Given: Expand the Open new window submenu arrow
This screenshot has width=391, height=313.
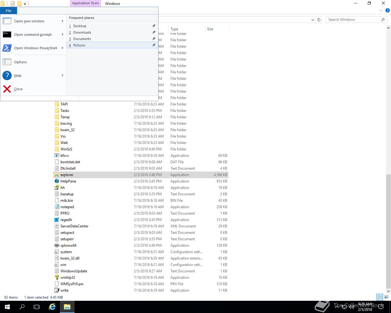Looking at the screenshot, I should point(63,21).
